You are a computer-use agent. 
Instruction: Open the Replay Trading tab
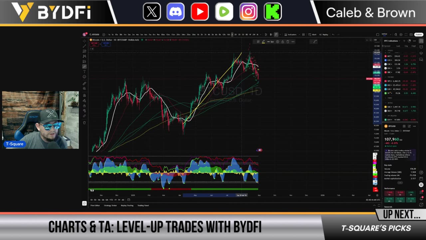click(x=127, y=205)
